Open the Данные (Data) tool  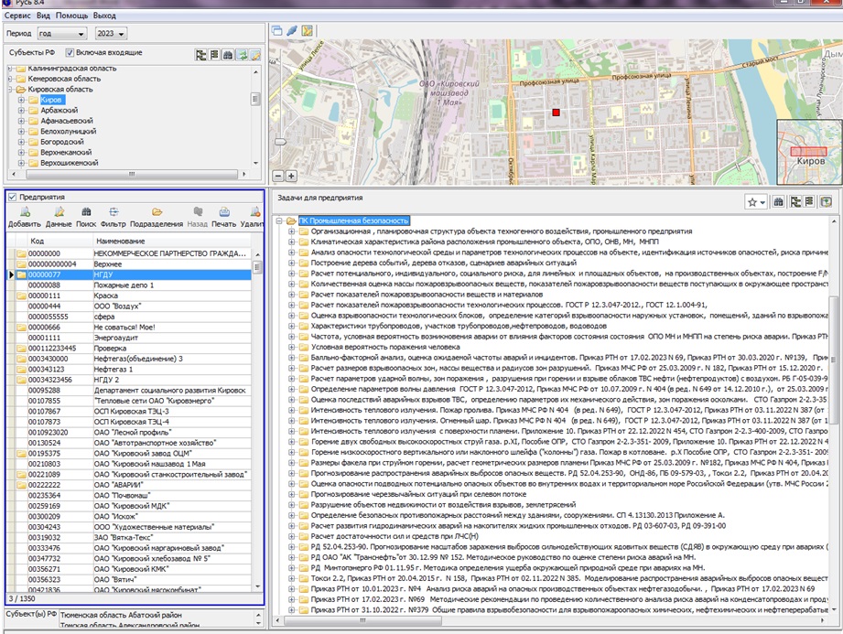point(59,213)
